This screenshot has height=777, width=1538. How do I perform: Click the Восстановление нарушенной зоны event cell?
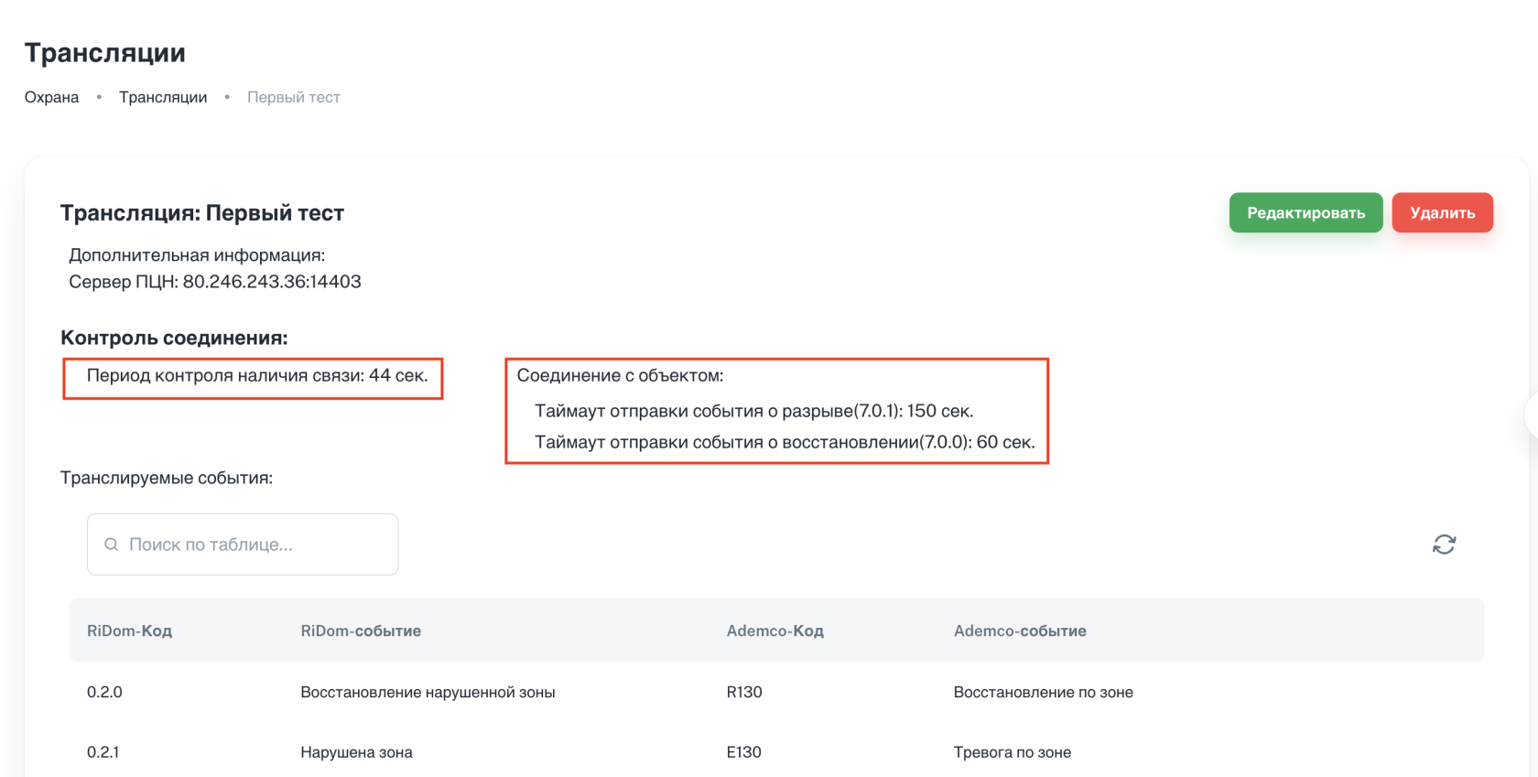[x=428, y=692]
